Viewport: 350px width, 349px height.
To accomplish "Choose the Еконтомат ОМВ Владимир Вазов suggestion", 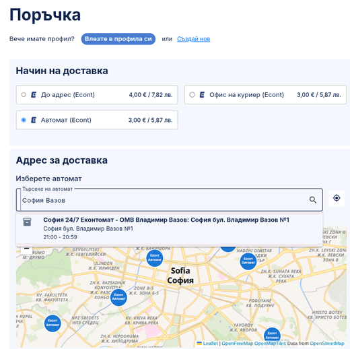I will click(170, 228).
